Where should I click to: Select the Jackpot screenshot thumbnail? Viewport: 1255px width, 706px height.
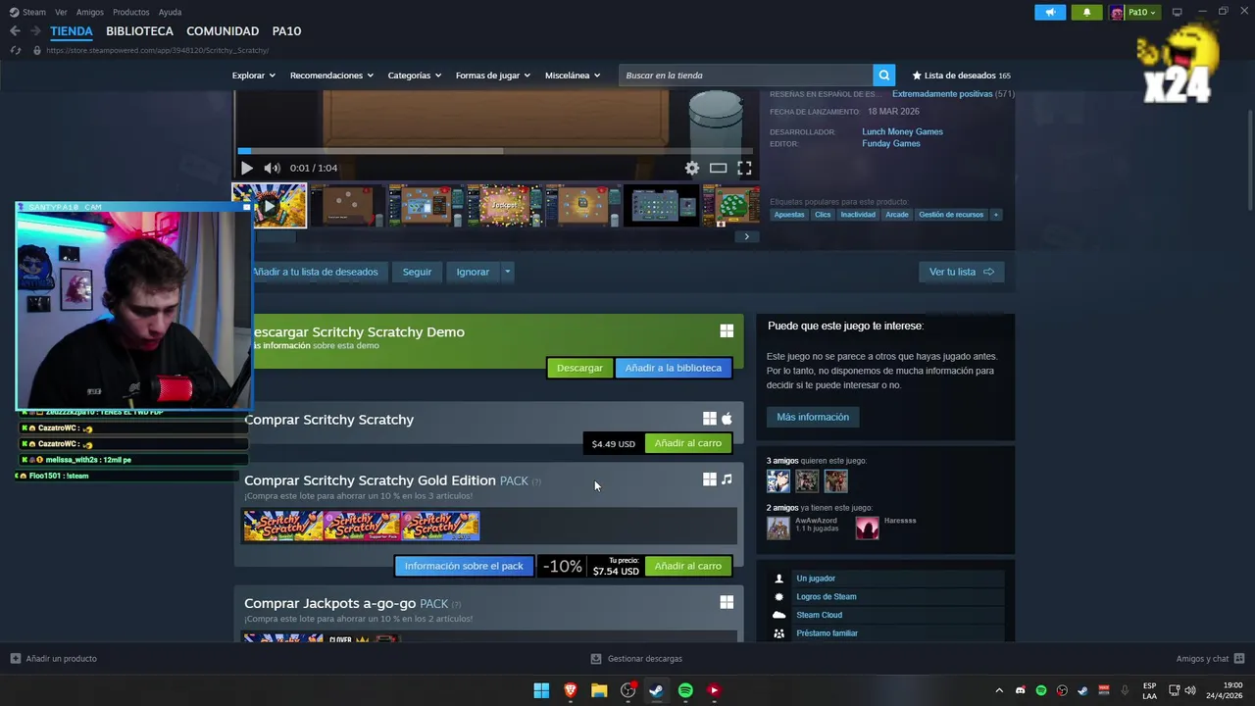[504, 206]
